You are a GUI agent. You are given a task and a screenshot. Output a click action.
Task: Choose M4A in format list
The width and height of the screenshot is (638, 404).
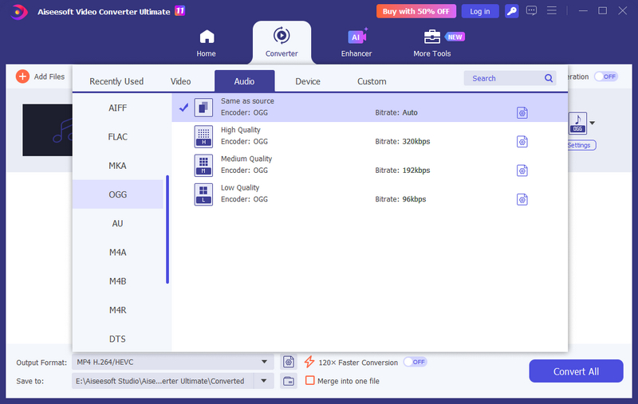pyautogui.click(x=117, y=252)
